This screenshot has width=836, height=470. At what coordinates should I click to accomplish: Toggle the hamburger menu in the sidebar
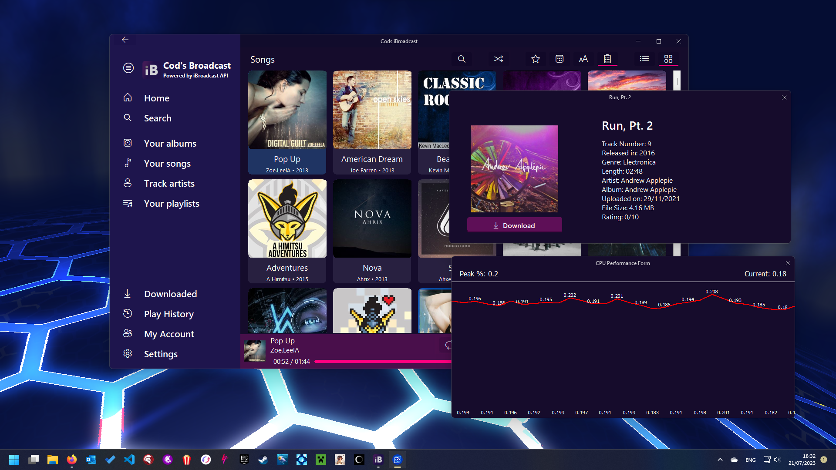[128, 68]
